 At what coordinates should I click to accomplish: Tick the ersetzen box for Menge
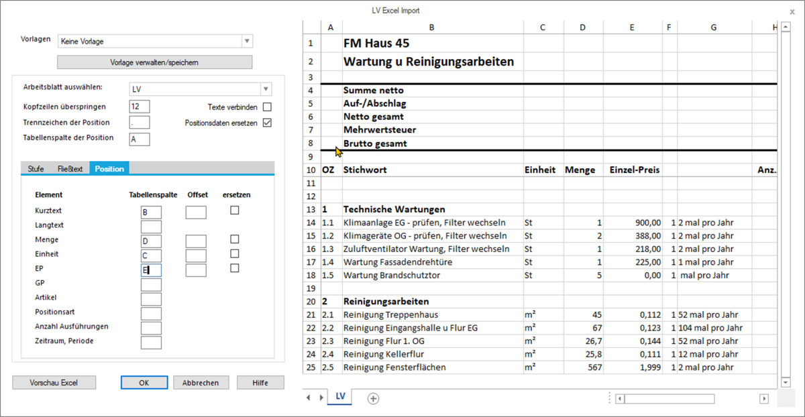pos(234,239)
